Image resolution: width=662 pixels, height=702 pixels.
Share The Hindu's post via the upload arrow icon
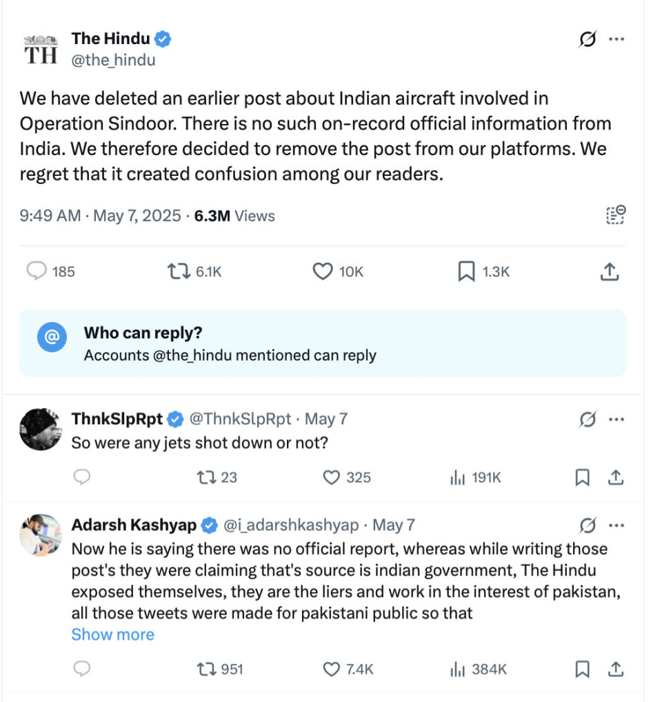[x=609, y=272]
